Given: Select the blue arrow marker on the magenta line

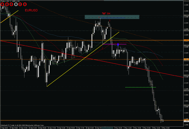Looking at the screenshot, I should (118, 45).
